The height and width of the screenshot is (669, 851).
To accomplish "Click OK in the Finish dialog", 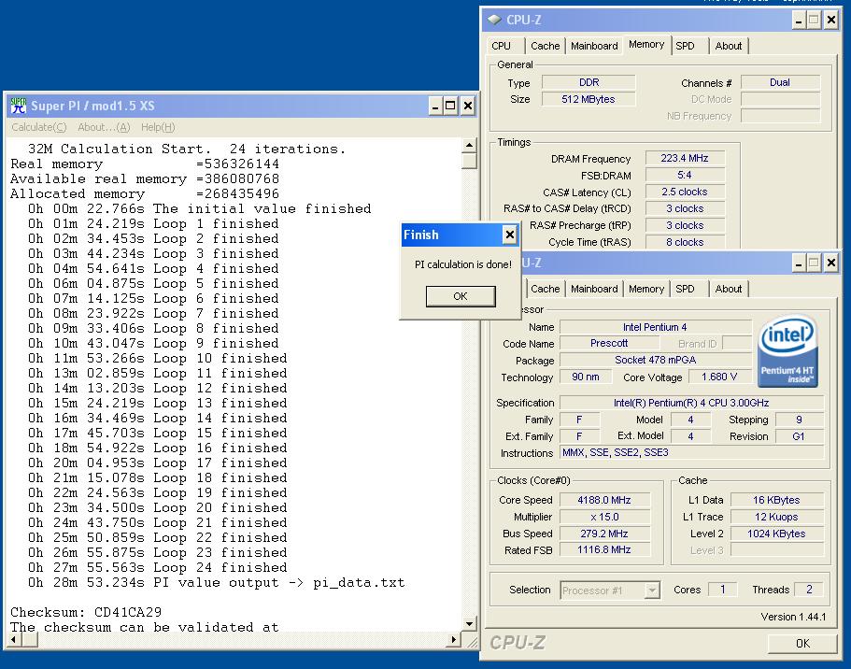I will pos(461,296).
